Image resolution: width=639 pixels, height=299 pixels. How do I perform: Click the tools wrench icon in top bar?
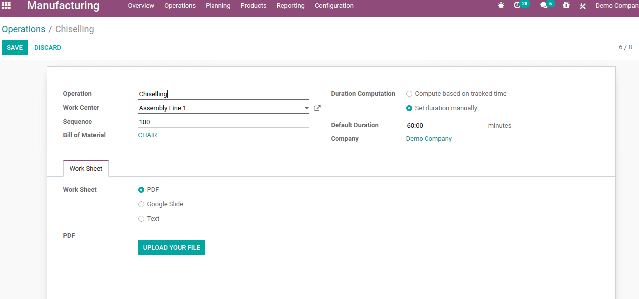click(x=583, y=6)
